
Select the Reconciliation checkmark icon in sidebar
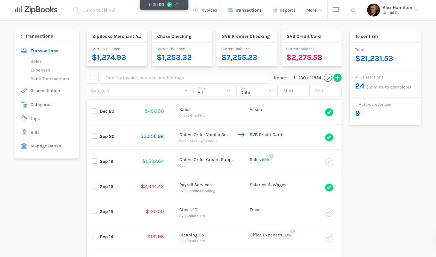tap(24, 91)
